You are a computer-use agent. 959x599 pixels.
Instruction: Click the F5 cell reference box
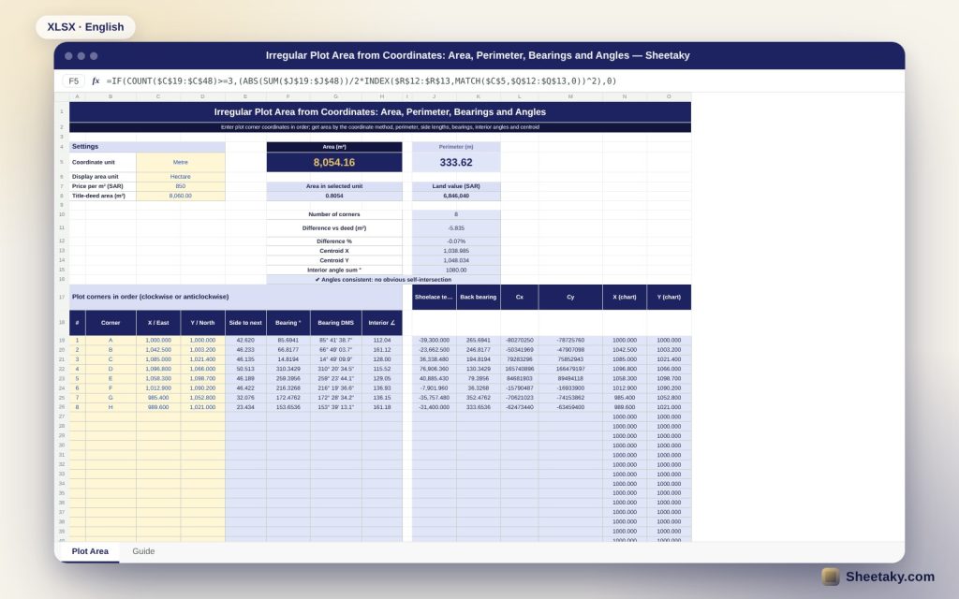point(73,80)
